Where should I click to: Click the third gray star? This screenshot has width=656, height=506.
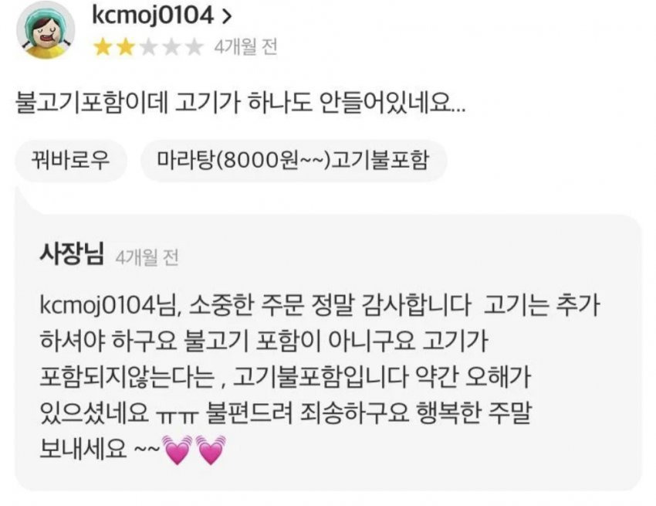(x=148, y=47)
